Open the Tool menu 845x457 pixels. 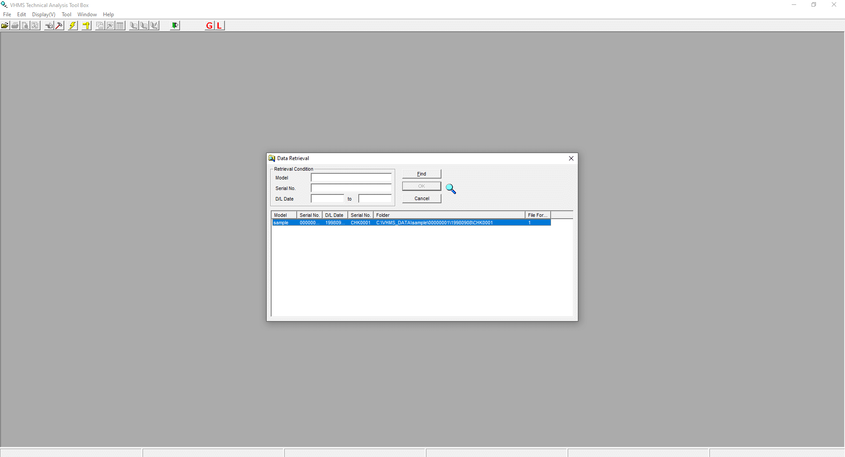coord(66,15)
